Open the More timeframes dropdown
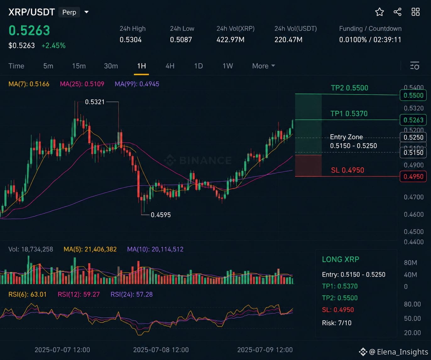 (x=264, y=66)
